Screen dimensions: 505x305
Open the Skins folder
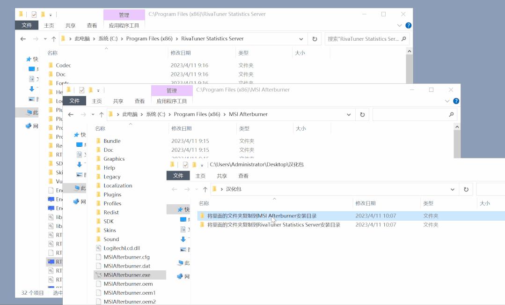click(111, 230)
